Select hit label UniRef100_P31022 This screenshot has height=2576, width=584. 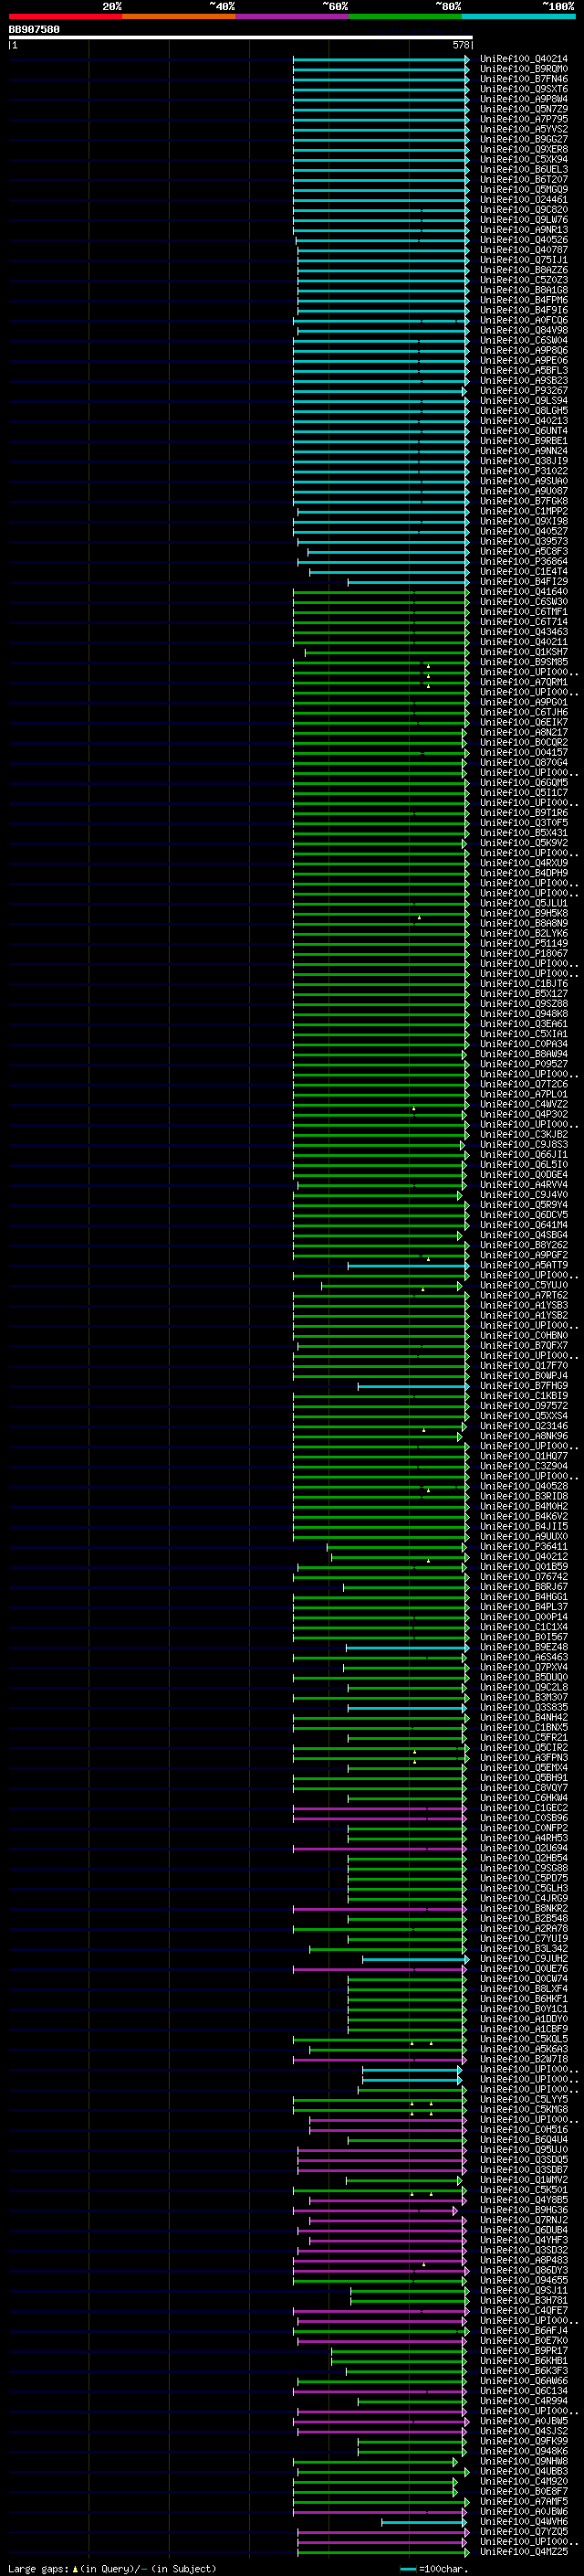coord(524,471)
